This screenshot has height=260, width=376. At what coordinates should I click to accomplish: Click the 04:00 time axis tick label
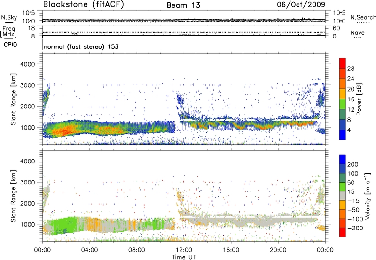click(89, 250)
